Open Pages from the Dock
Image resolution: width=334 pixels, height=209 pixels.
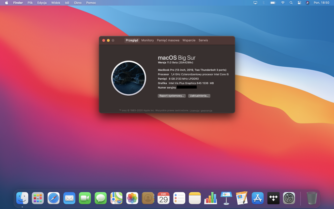click(x=242, y=198)
